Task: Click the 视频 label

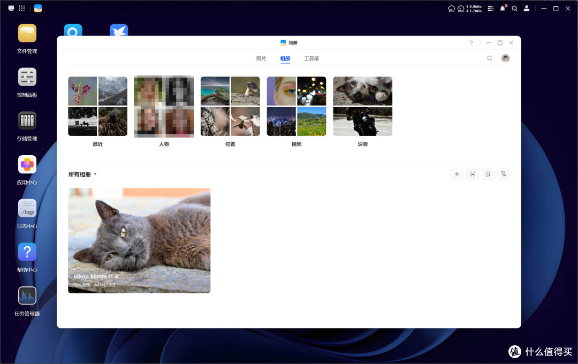Action: pos(296,144)
